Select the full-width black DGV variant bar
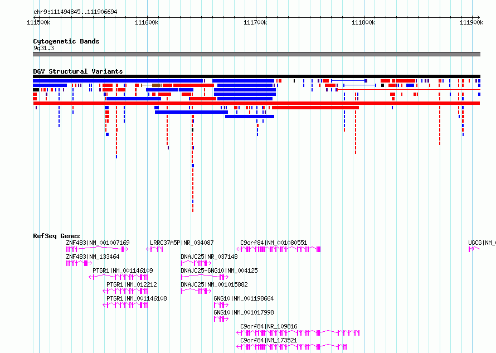The height and width of the screenshot is (353, 496). click(256, 76)
